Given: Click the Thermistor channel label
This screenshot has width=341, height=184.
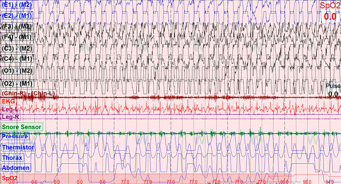Looking at the screenshot, I should pyautogui.click(x=18, y=147).
